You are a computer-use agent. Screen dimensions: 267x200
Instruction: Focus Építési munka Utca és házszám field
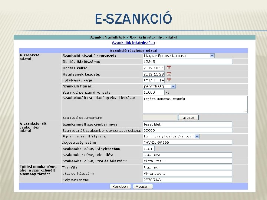click(187, 173)
